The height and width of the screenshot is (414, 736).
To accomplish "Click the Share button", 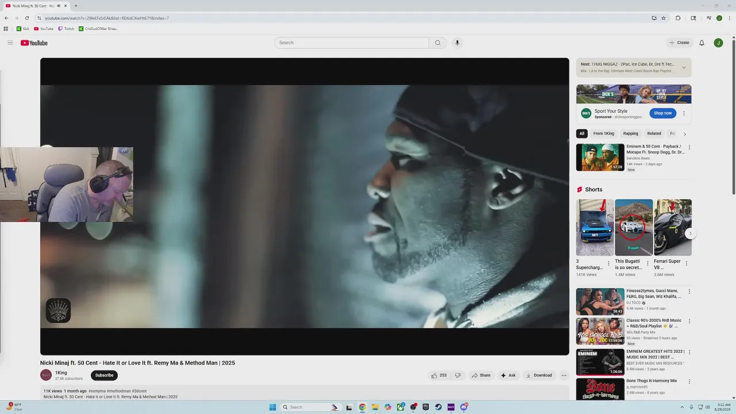I will click(x=481, y=375).
